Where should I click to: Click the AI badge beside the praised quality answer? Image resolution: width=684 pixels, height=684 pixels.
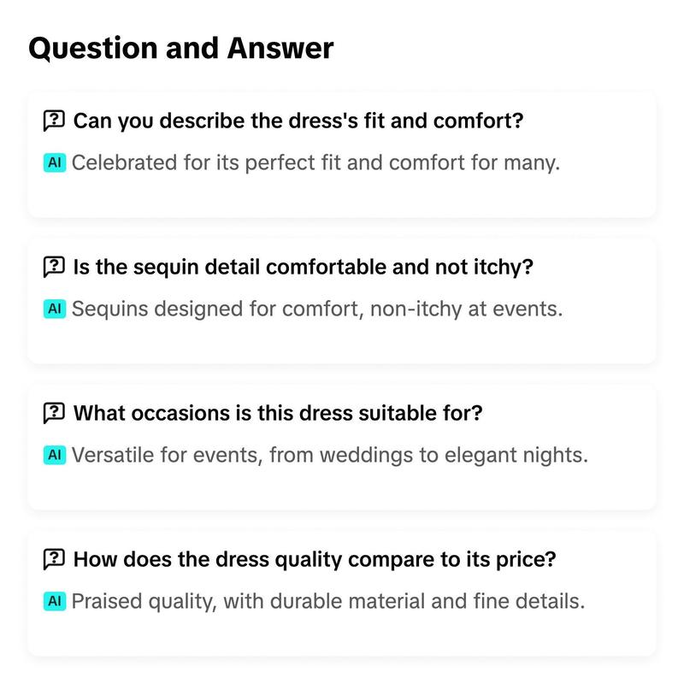[x=55, y=601]
